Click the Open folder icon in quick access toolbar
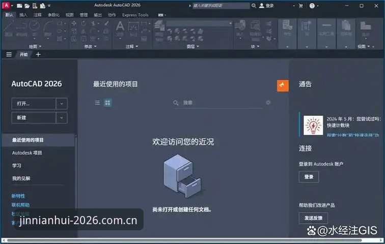Screen dimensions: 385x244 click(x=27, y=6)
